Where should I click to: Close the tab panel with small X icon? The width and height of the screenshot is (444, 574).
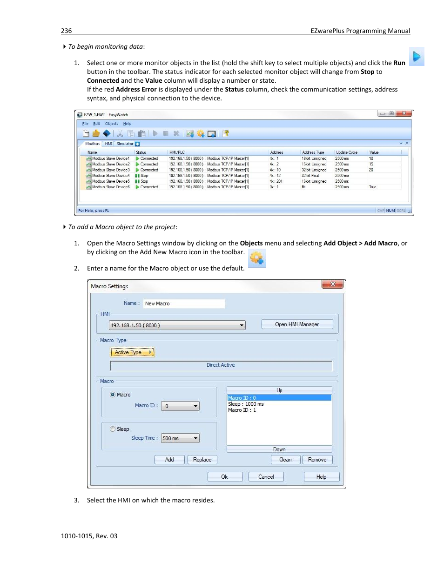[x=407, y=144]
